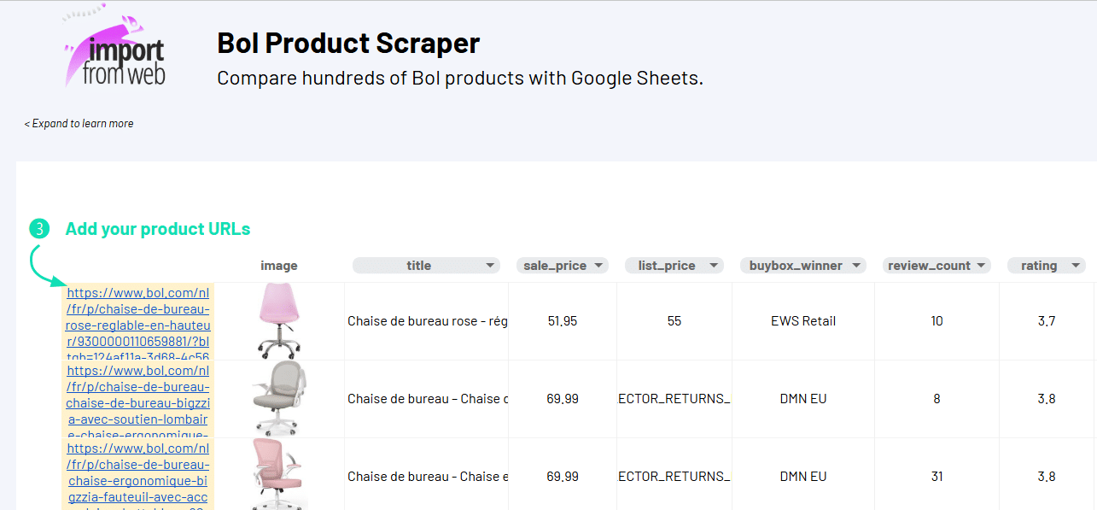Select the review count cell showing 31
1097x510 pixels.
click(x=937, y=477)
